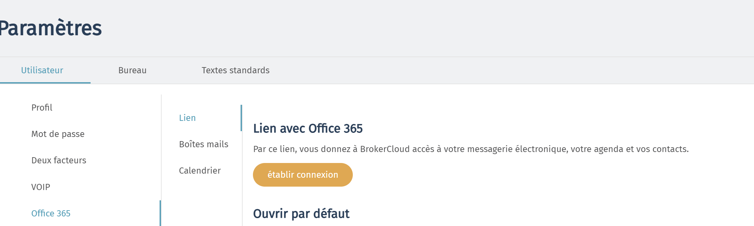Click the Ouvrir par défaut heading

point(301,214)
